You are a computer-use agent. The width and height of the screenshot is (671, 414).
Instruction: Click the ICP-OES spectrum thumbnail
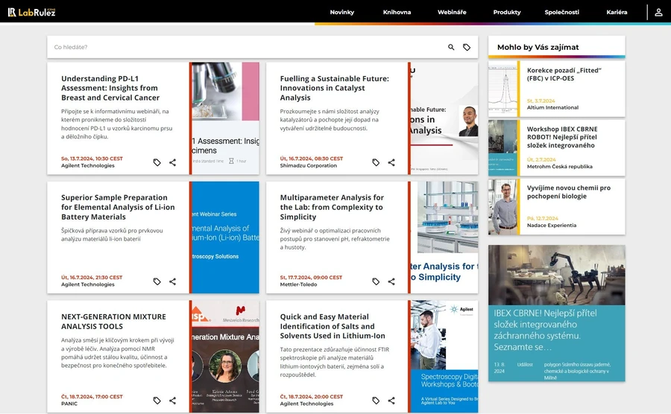click(x=503, y=89)
